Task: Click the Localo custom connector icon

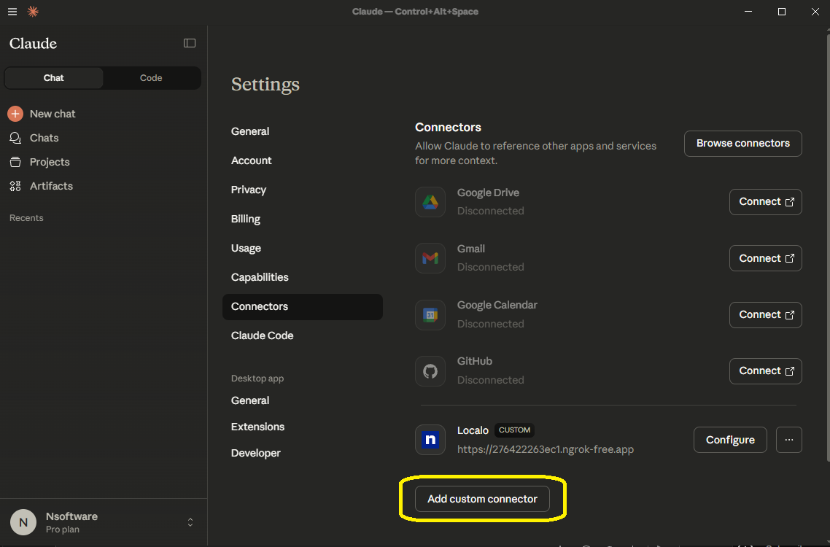Action: pyautogui.click(x=430, y=440)
